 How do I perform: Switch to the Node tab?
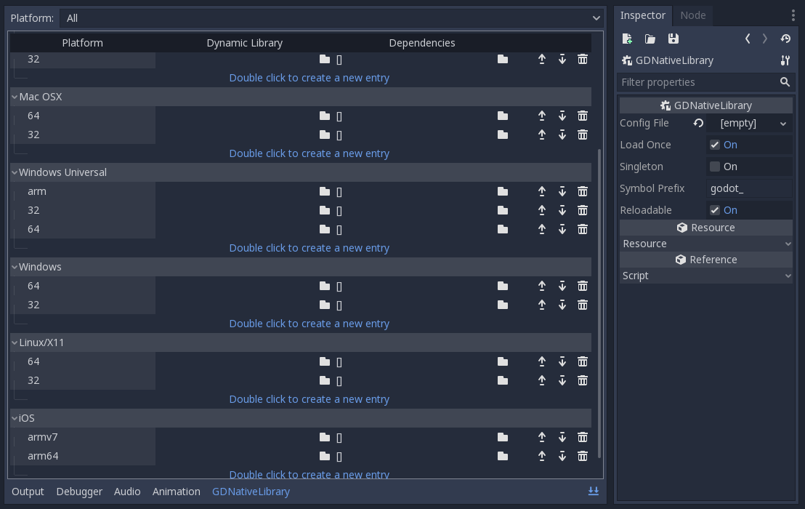pos(692,15)
